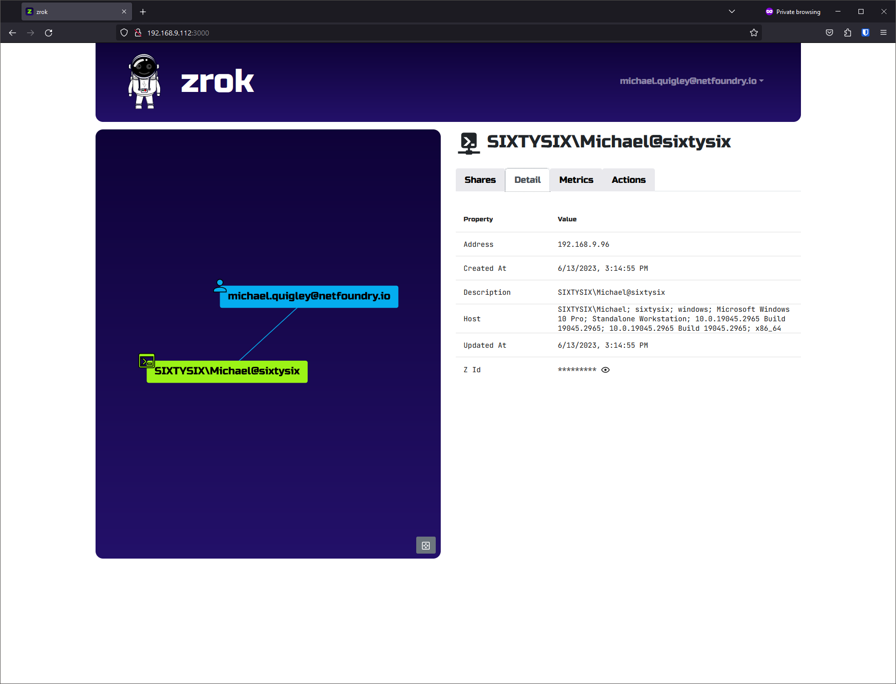
Task: Select the michael.quigley@netfoundry.io account node
Action: pos(309,296)
